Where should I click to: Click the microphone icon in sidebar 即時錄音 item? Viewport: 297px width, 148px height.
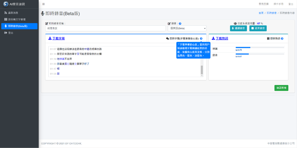[x=6, y=26]
